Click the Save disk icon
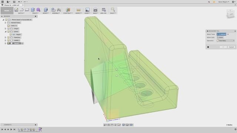Screen dimensions: 237x133 click(x=14, y=2)
